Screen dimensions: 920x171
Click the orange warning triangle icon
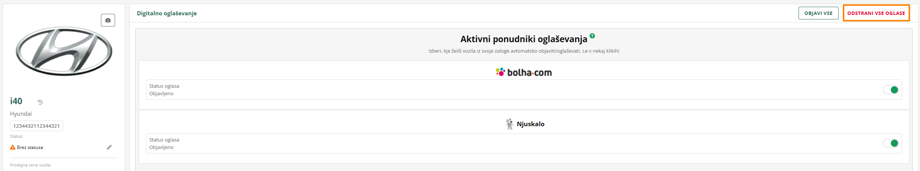point(13,147)
